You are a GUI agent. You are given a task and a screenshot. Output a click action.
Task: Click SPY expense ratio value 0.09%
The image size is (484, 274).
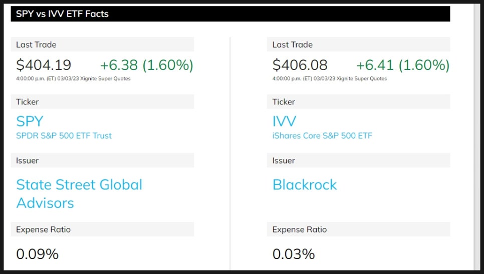click(x=38, y=254)
